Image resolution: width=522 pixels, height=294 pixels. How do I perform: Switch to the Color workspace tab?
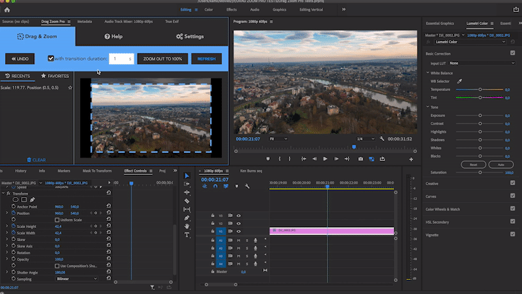[x=209, y=10]
